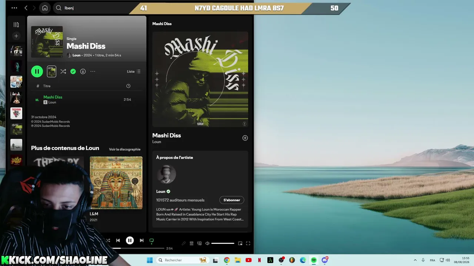This screenshot has width=474, height=266.
Task: Mute the volume with the speaker icon
Action: tap(207, 243)
